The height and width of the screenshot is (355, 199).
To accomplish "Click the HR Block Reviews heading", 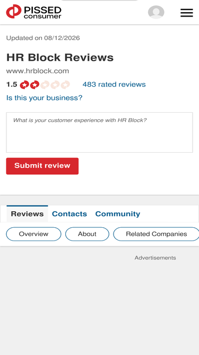I will click(x=60, y=57).
